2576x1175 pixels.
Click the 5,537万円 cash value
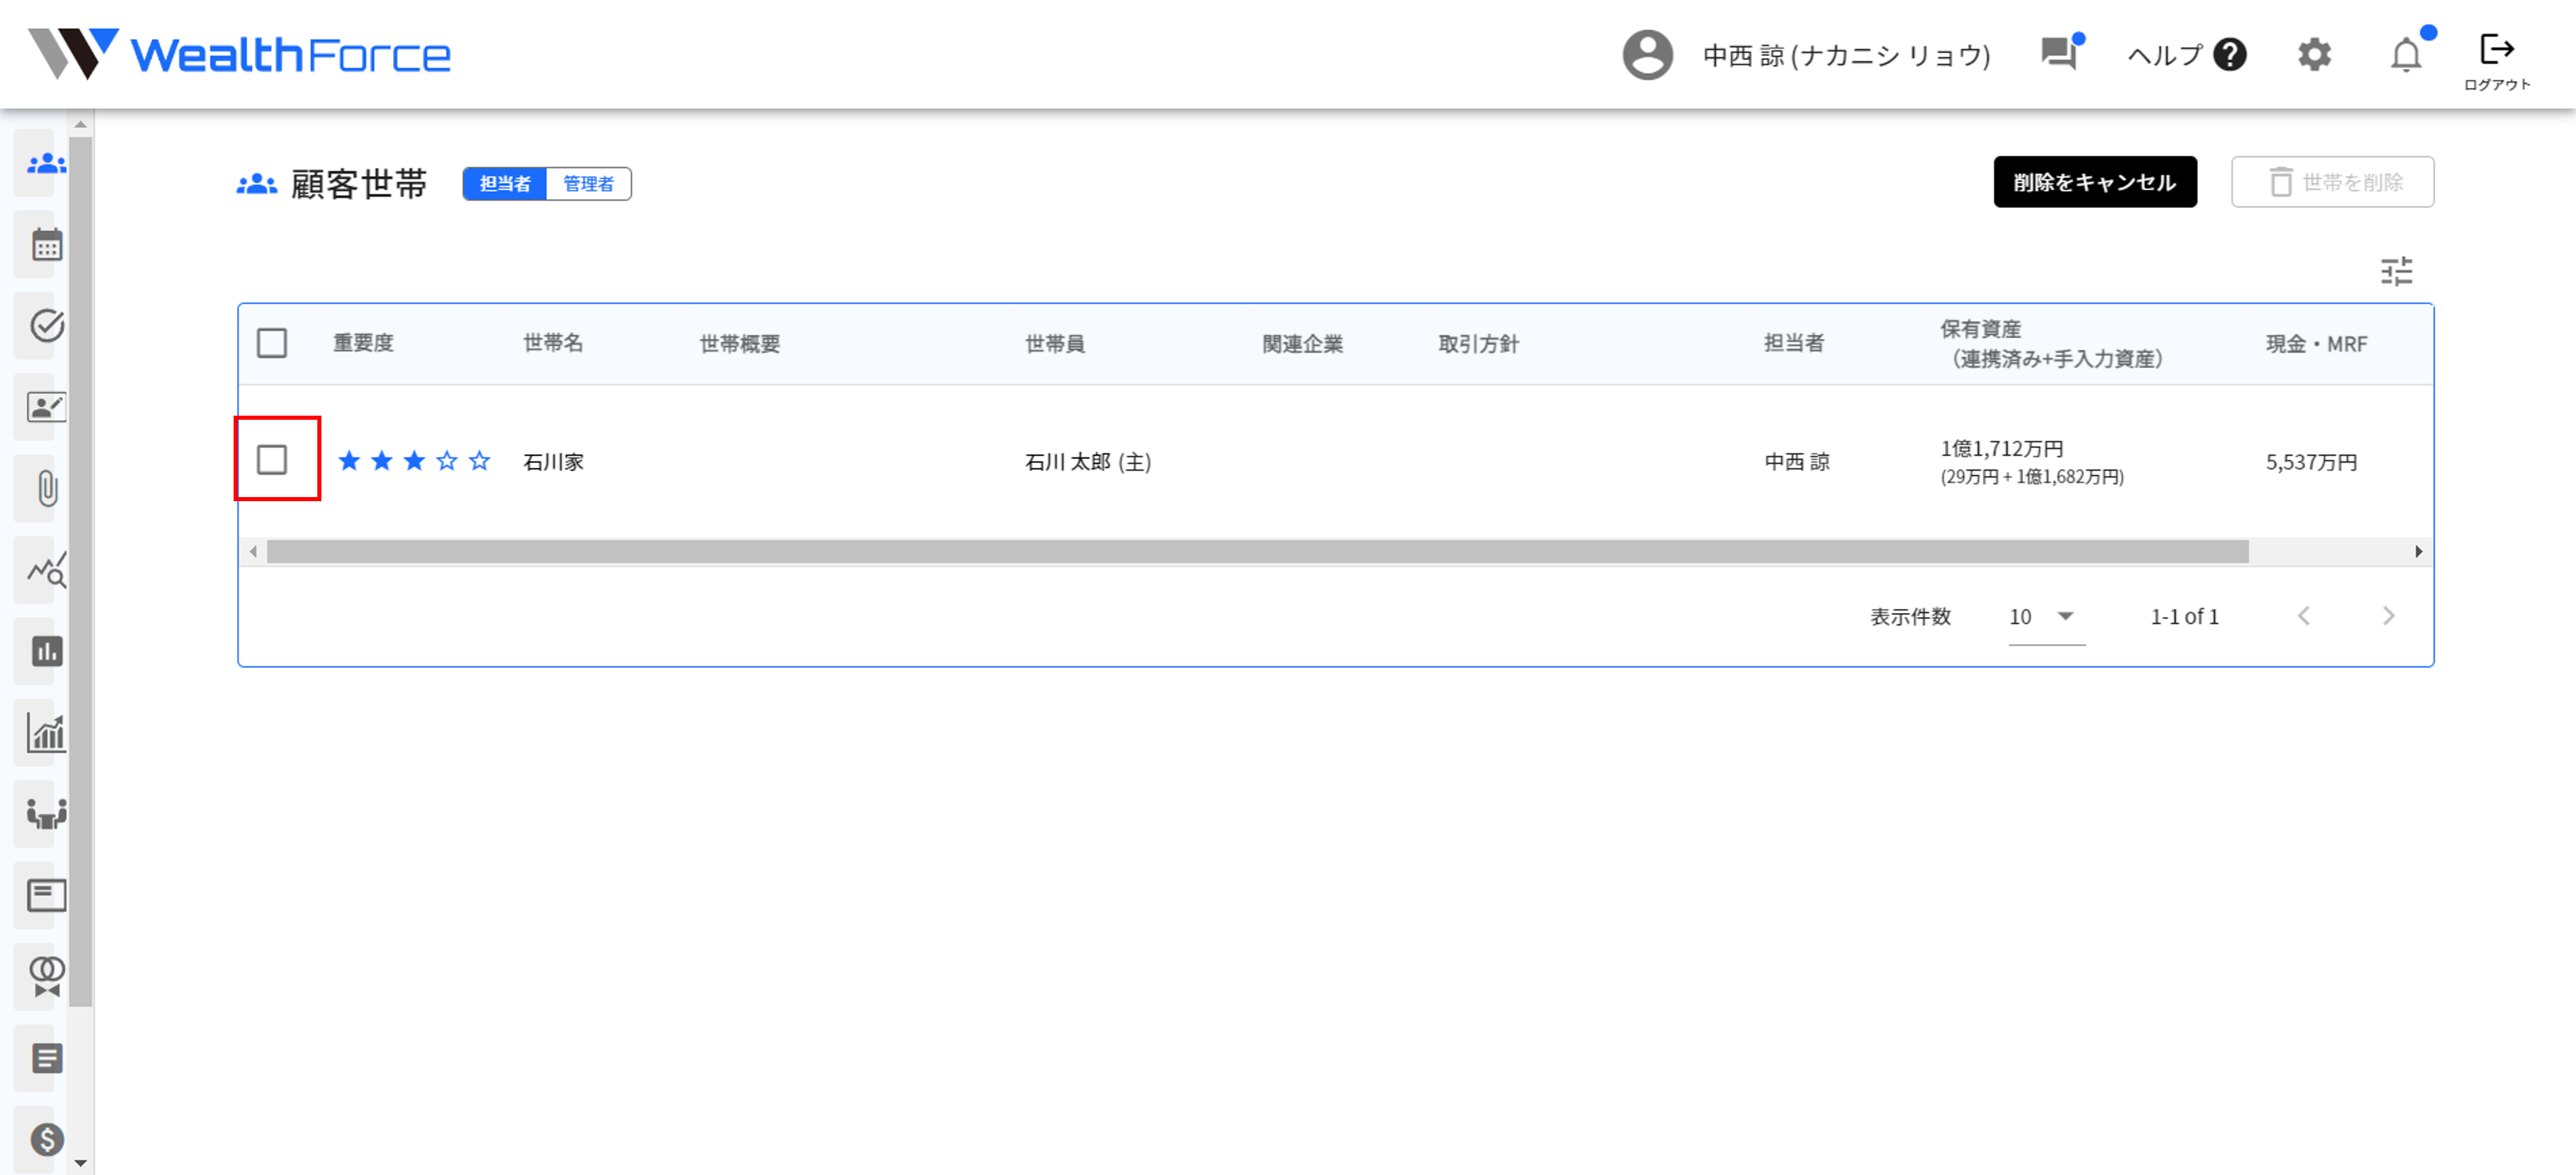[x=2311, y=462]
